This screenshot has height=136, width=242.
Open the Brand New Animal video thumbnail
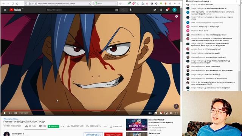tap(137, 125)
